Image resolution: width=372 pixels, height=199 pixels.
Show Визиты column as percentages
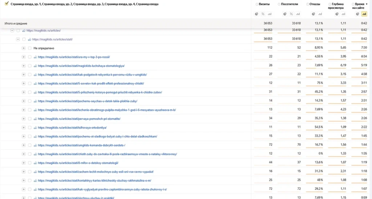(x=263, y=14)
